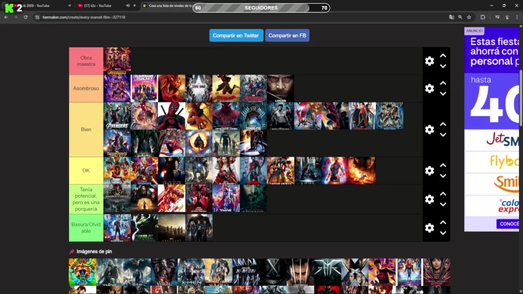This screenshot has height=294, width=523.
Task: Select the Deadpool poster in Bien
Action: click(x=172, y=116)
